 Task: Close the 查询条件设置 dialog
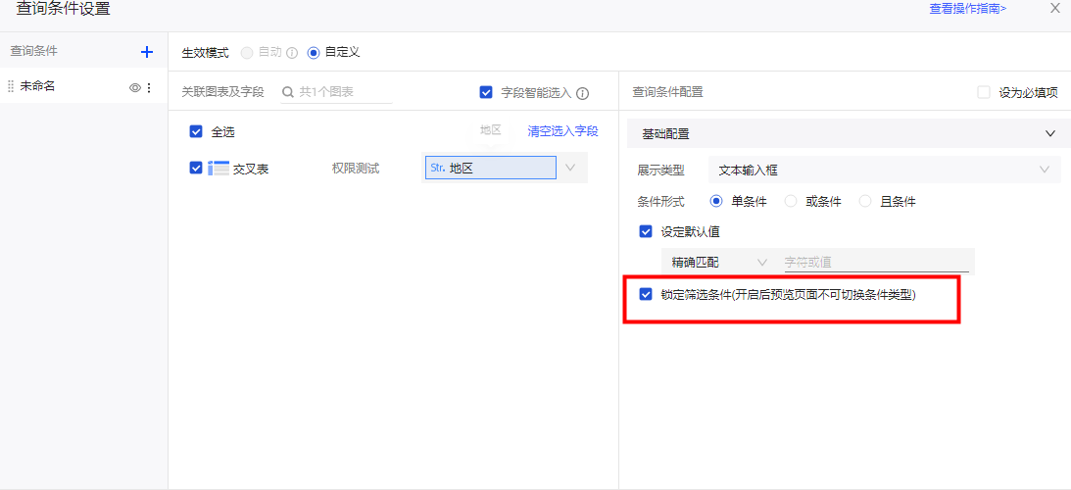[x=1054, y=9]
